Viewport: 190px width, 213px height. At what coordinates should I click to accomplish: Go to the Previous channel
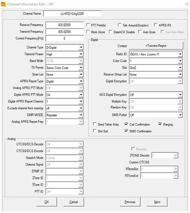[130, 202]
